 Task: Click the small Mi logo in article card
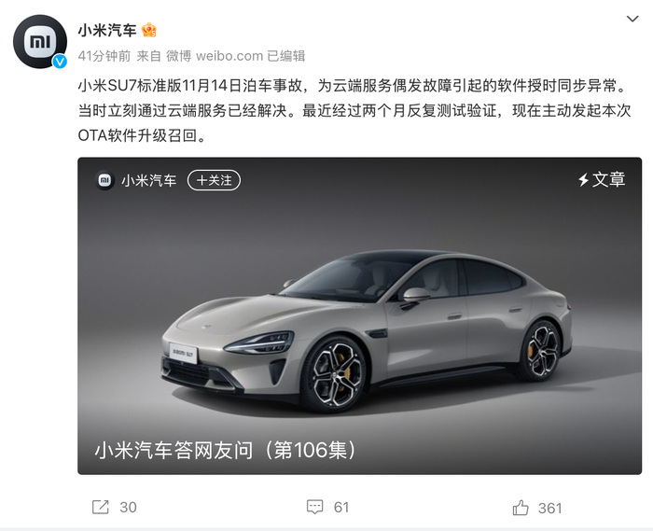click(x=104, y=180)
